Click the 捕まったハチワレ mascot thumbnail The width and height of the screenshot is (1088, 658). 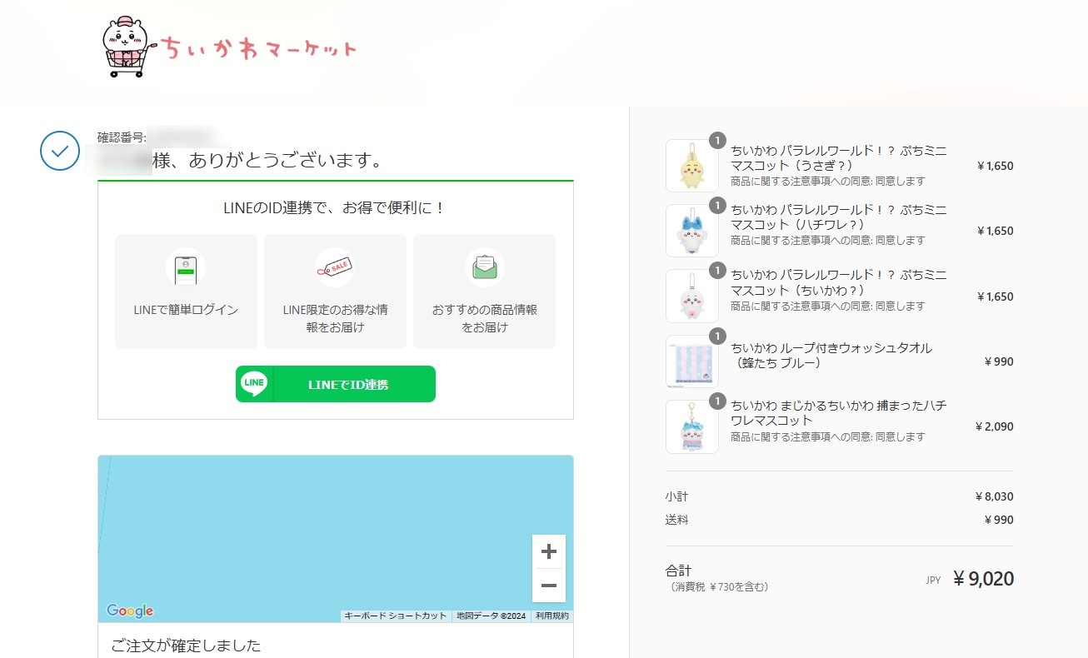tap(691, 426)
